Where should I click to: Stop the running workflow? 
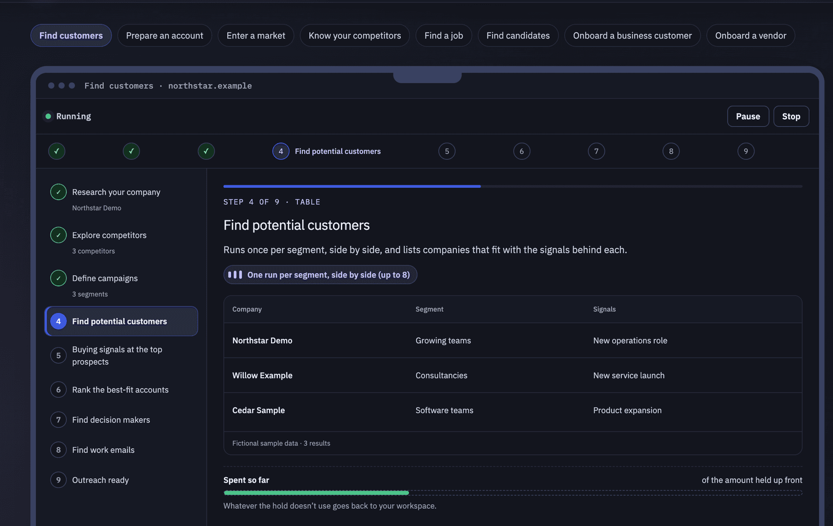tap(791, 116)
